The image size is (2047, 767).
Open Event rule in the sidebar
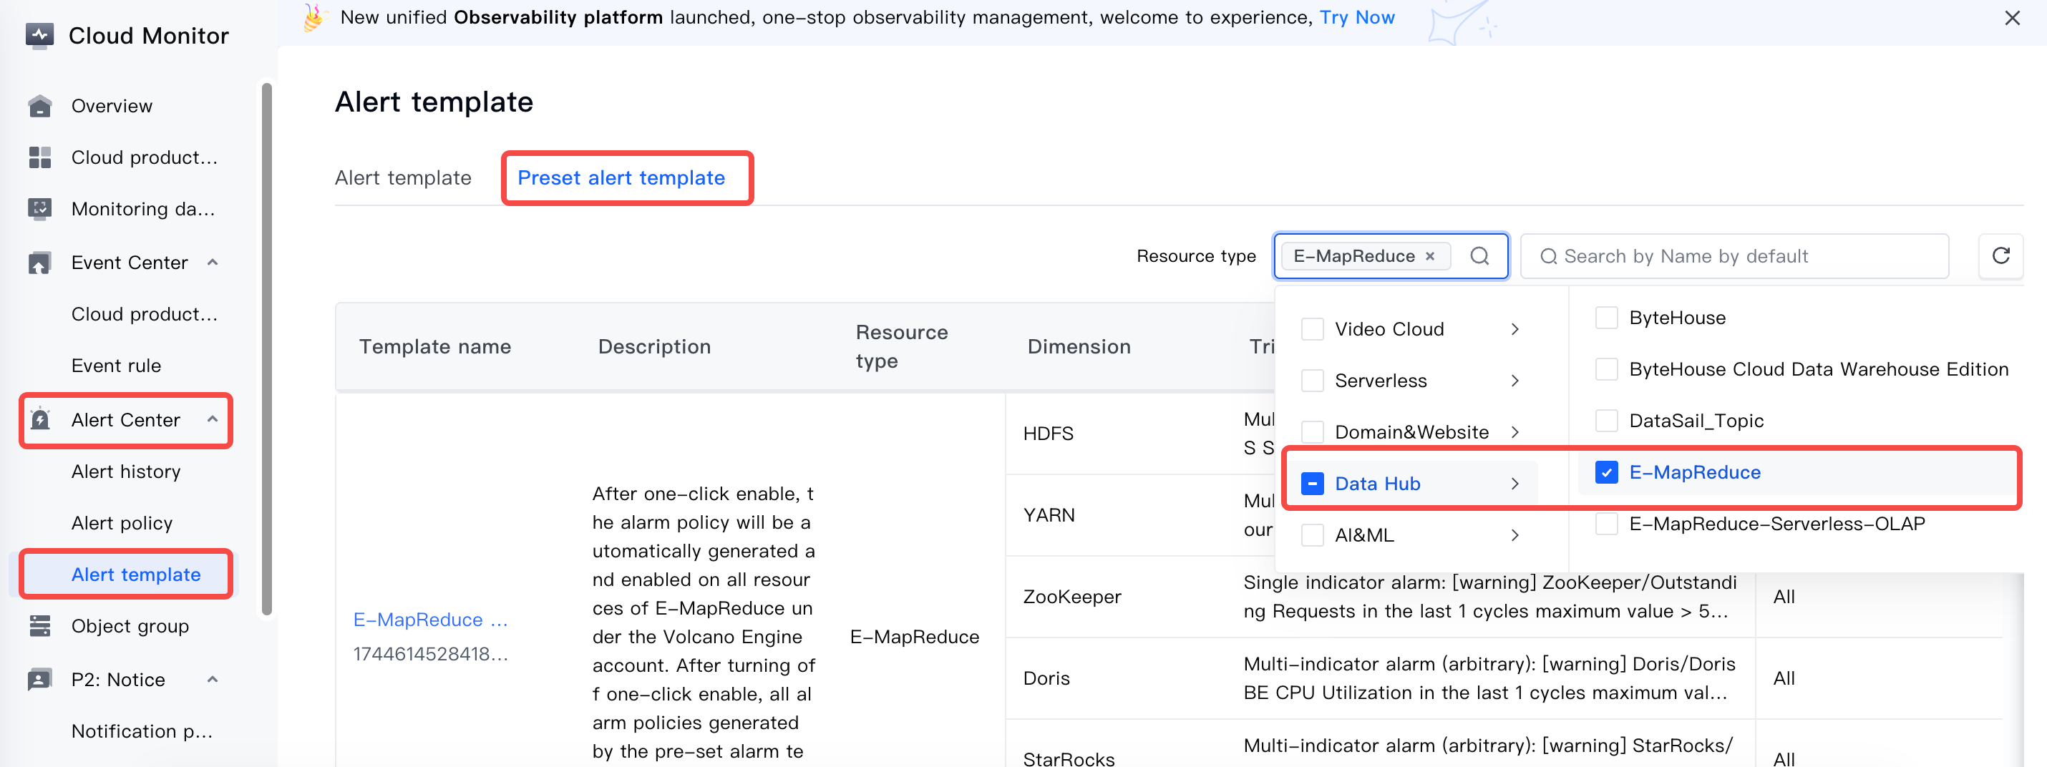[x=116, y=365]
